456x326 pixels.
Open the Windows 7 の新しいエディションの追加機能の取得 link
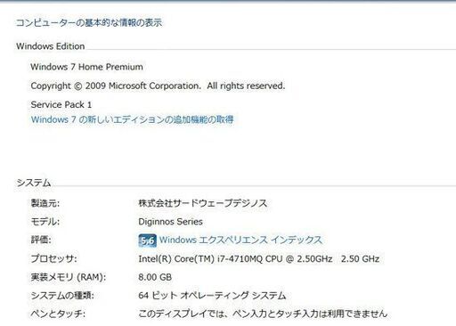point(133,119)
